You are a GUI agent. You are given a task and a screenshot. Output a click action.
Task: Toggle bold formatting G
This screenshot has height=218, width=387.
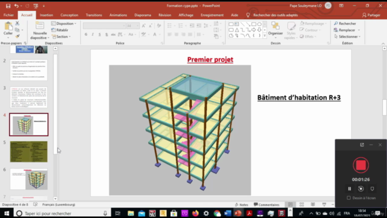(86, 35)
